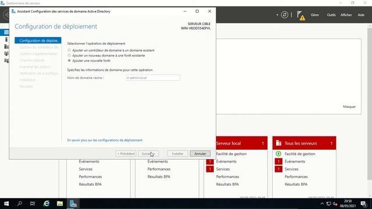Select Ajouter un contrôleur de domaine à un domaine existant

click(x=69, y=51)
